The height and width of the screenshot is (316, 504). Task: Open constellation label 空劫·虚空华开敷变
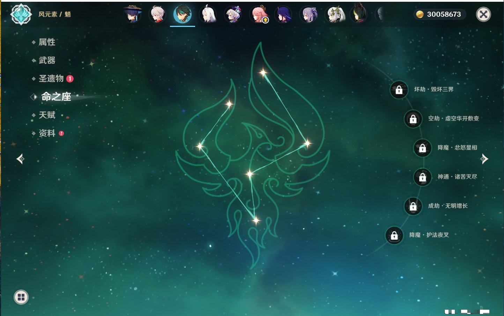point(453,118)
